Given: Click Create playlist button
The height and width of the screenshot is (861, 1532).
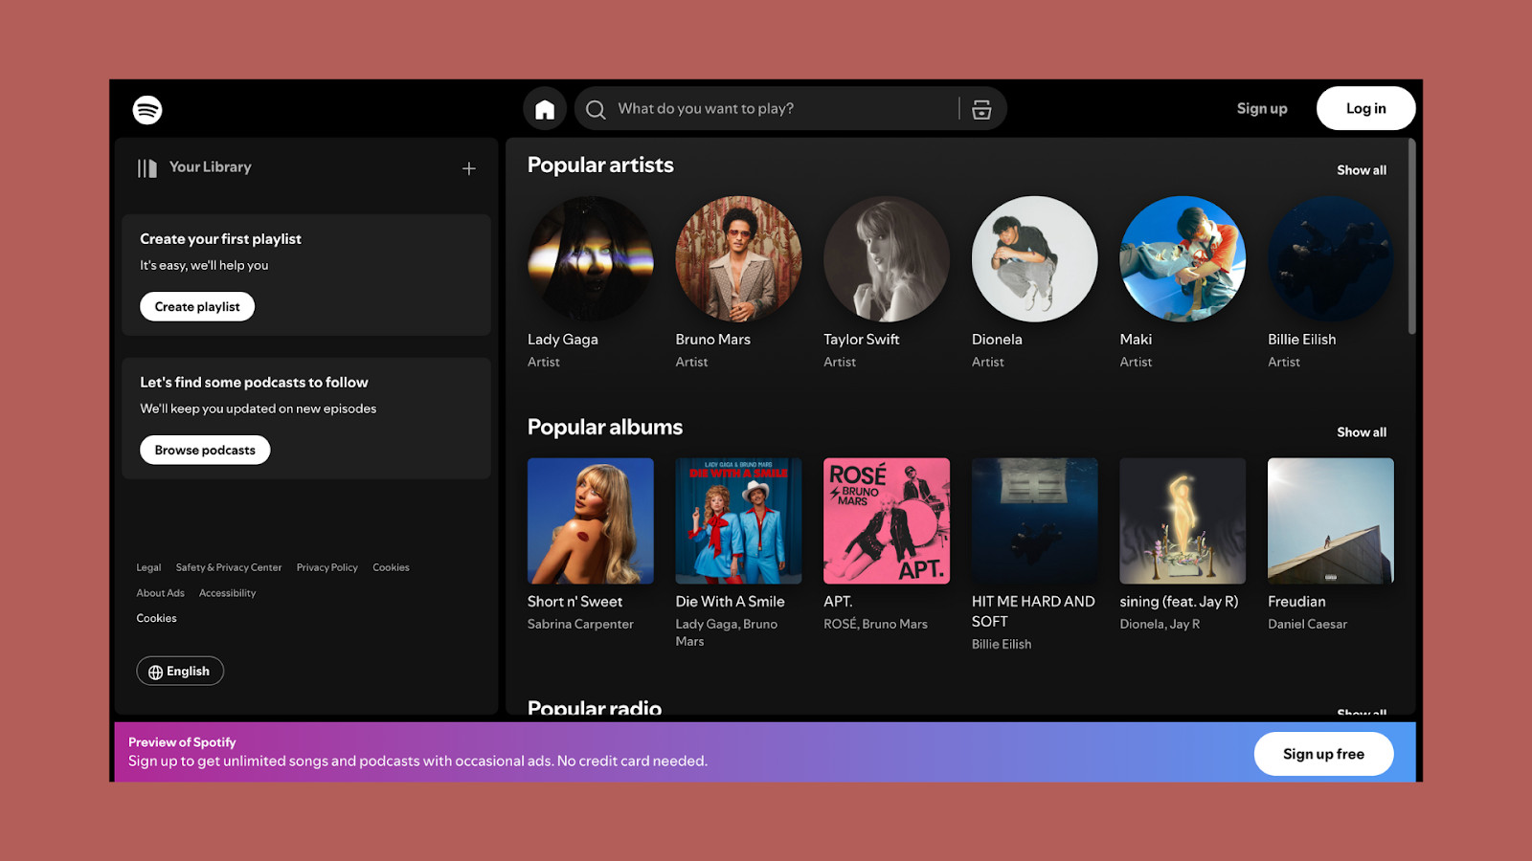Looking at the screenshot, I should [197, 307].
